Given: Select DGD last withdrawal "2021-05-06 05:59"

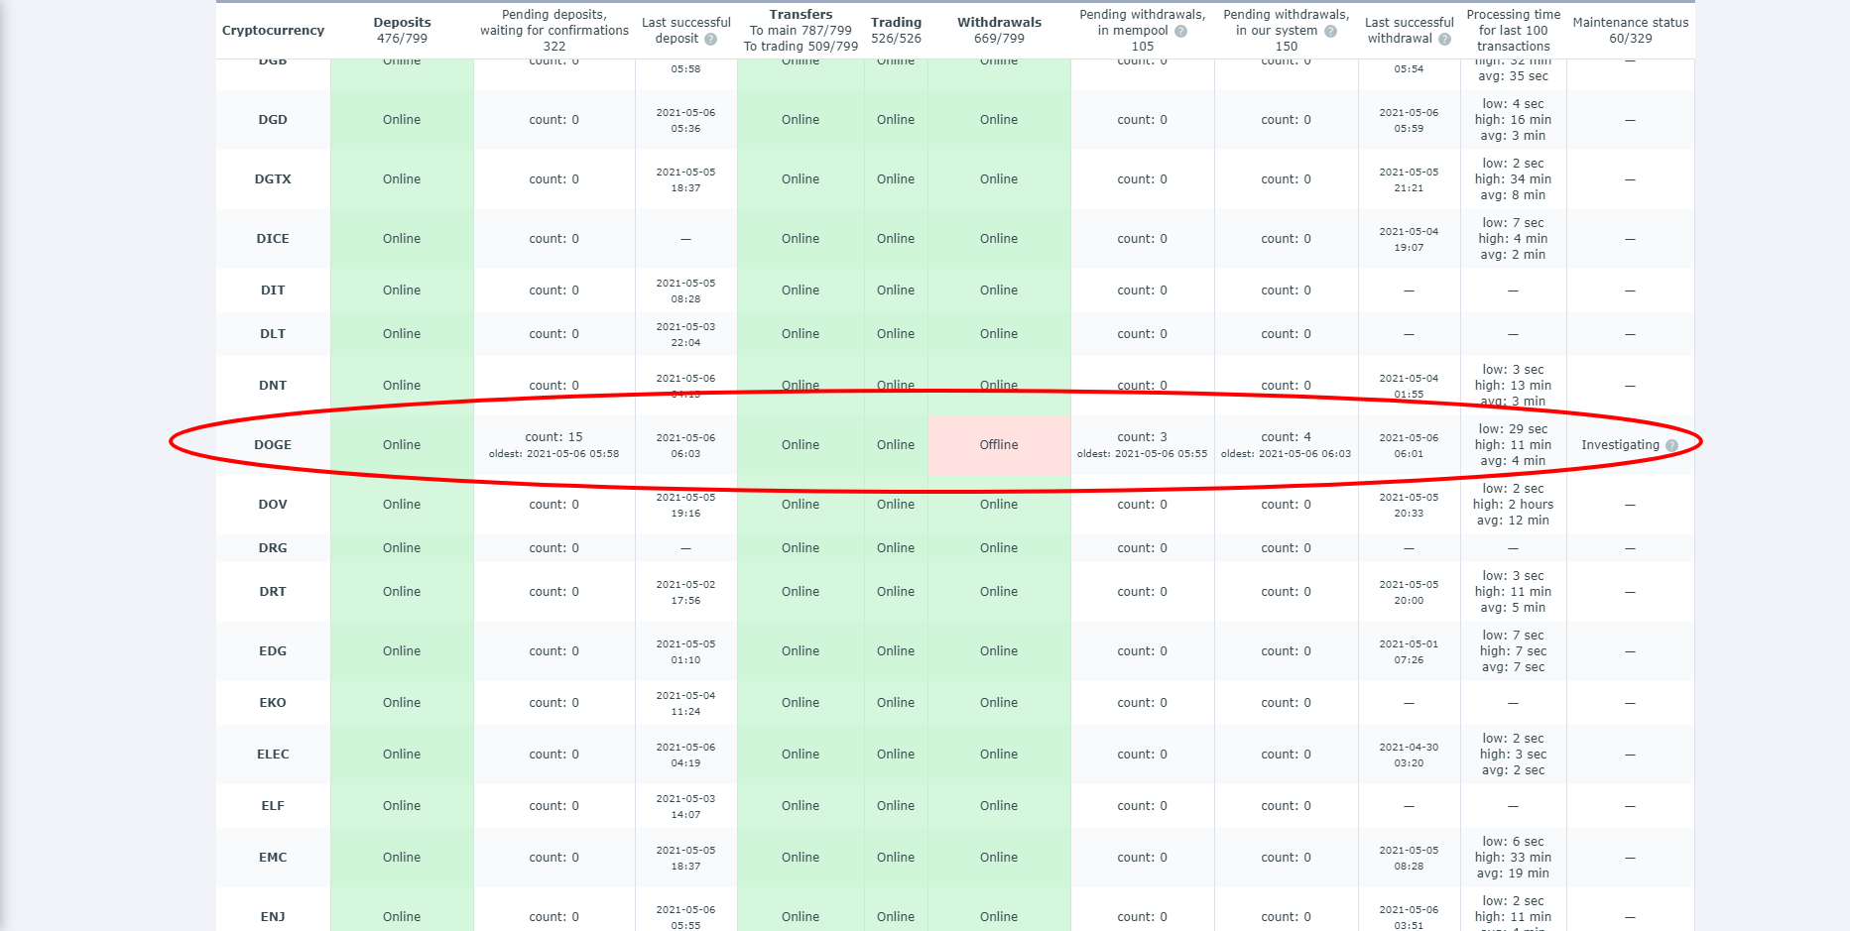Looking at the screenshot, I should click(1409, 120).
